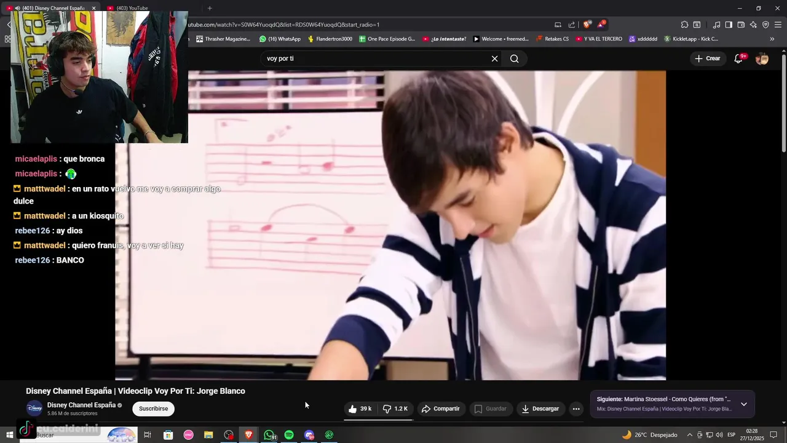Open the (16) WhatsApp bookmark

[280, 39]
